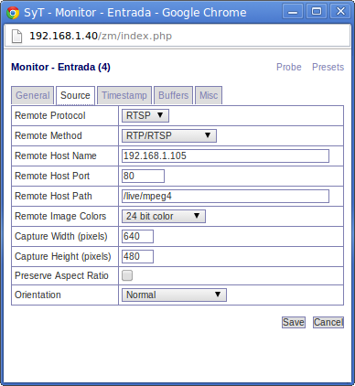Switch to the Timestamp tab
355x386 pixels.
click(124, 95)
